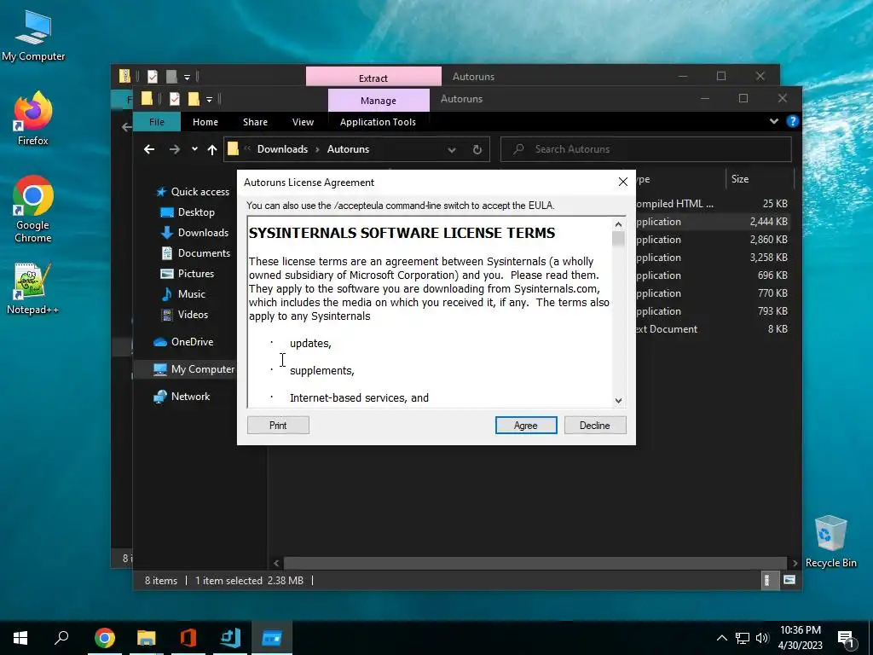Open recent locations dropdown arrow

194,149
